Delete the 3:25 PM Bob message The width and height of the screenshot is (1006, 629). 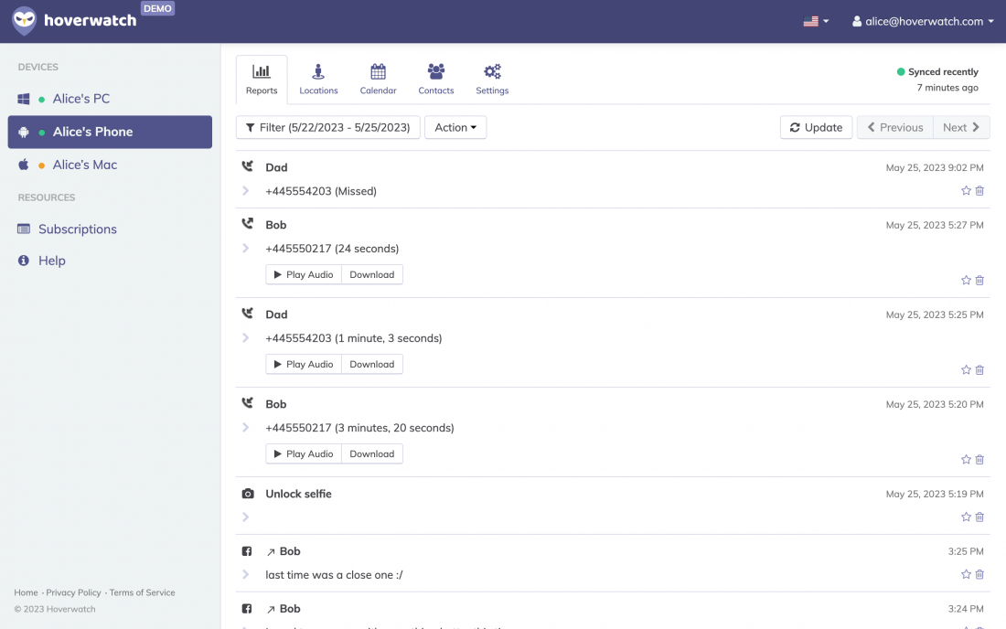click(979, 574)
